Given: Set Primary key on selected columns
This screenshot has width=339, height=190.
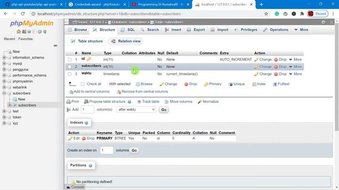Looking at the screenshot, I should pyautogui.click(x=212, y=84).
